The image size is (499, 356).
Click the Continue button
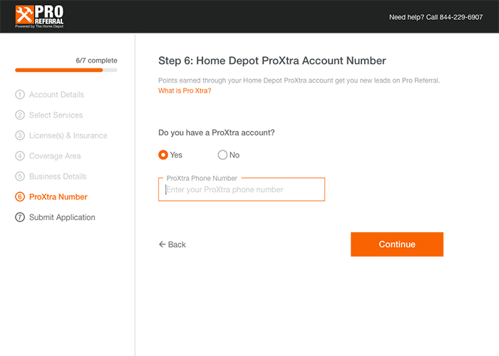click(397, 244)
